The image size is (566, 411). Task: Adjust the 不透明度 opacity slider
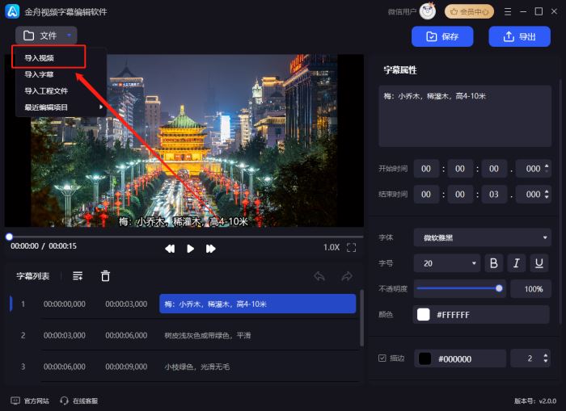(x=460, y=288)
